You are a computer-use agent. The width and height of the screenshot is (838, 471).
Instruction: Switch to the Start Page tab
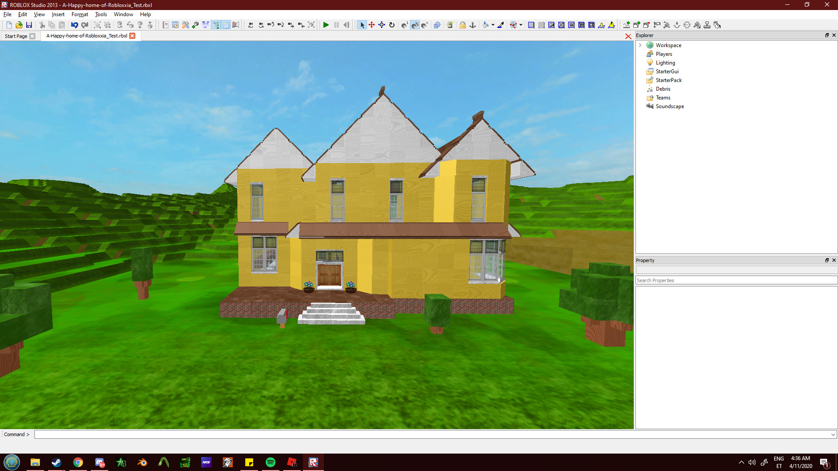(16, 36)
